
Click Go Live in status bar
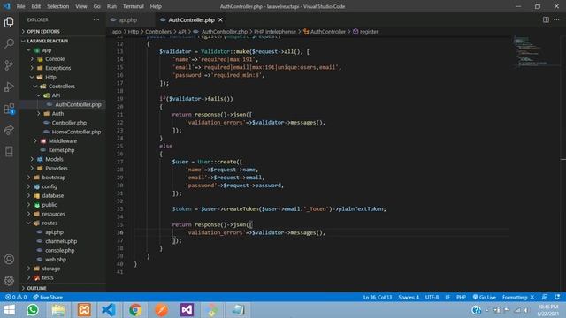point(484,297)
